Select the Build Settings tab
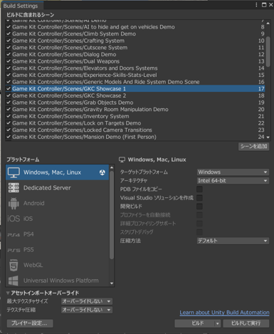 coord(21,6)
